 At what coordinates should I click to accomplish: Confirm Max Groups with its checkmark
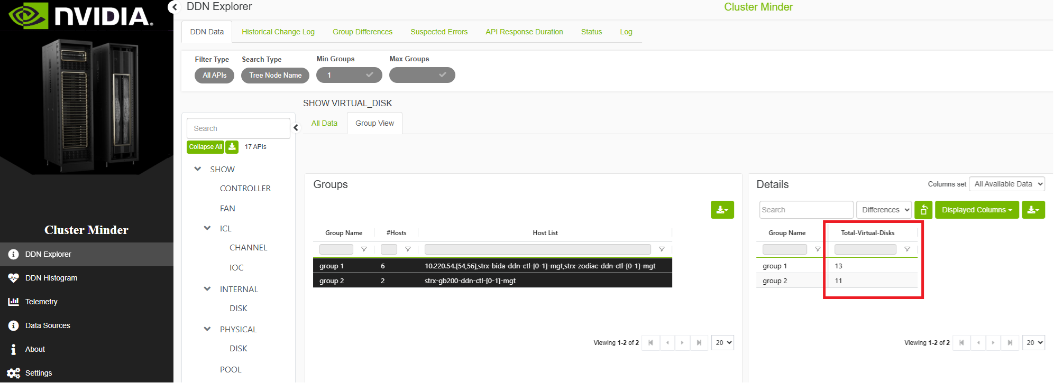point(443,75)
